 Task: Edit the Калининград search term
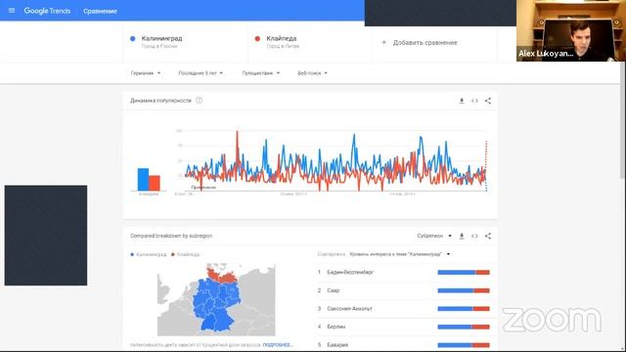coord(185,42)
